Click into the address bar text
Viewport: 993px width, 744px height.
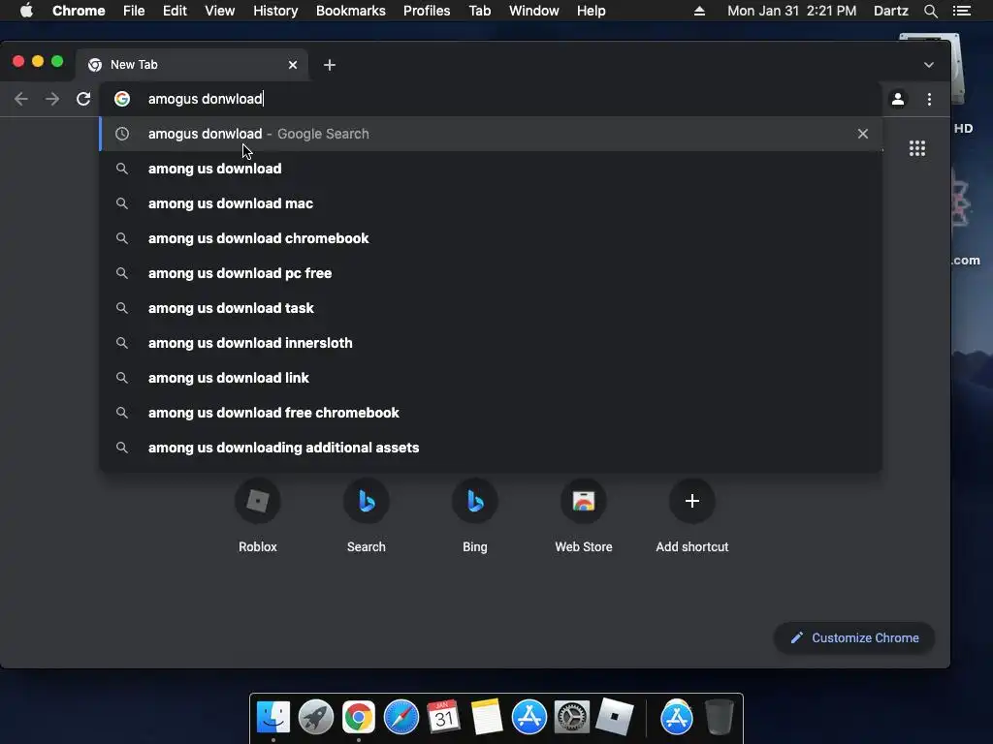[x=206, y=99]
